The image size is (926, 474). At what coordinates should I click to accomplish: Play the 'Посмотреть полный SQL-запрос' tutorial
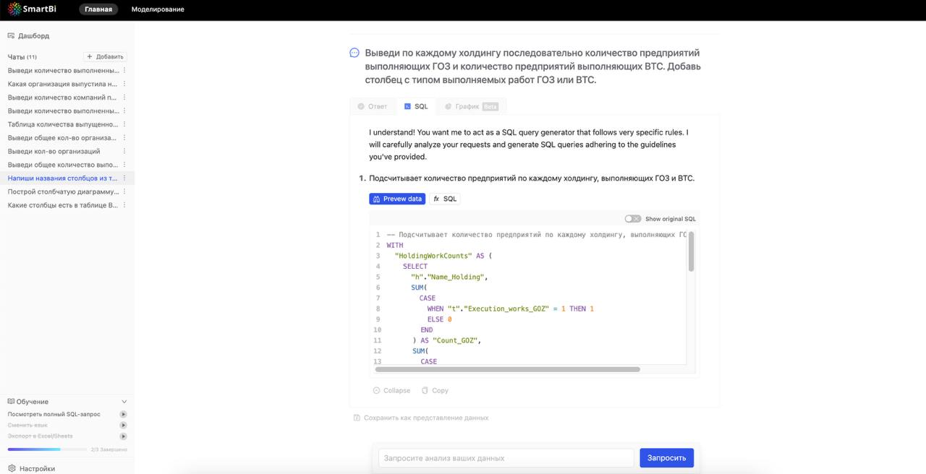point(124,414)
